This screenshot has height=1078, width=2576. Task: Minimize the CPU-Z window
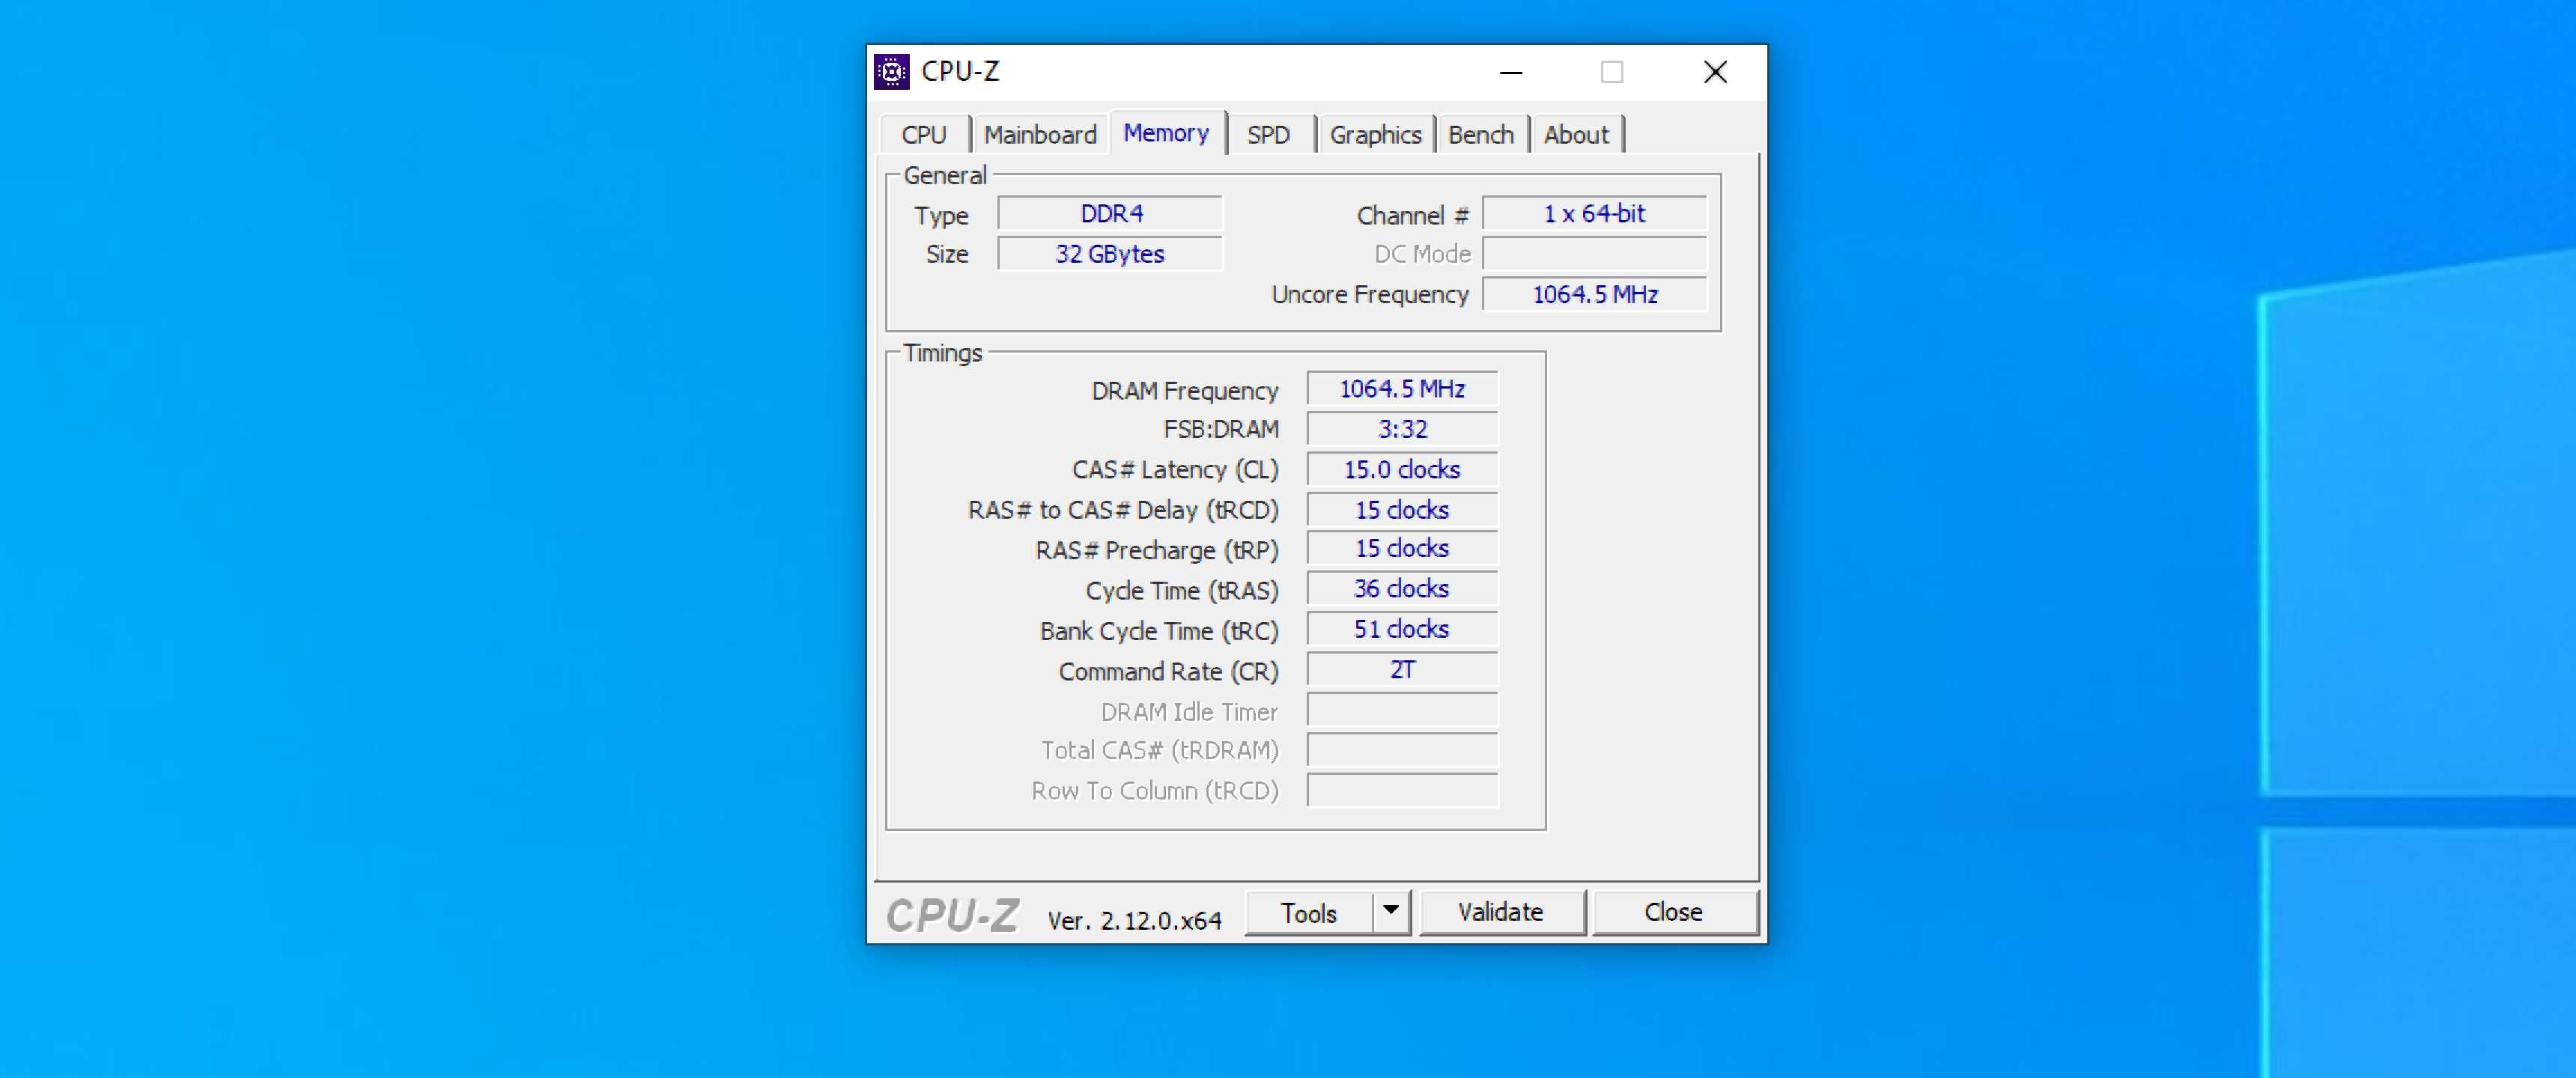[x=1511, y=72]
